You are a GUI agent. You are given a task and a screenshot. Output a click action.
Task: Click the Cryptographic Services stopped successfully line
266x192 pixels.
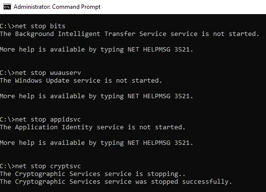[x=116, y=182]
